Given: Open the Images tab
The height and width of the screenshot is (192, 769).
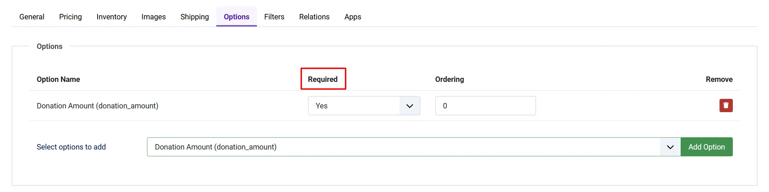Looking at the screenshot, I should pos(154,17).
